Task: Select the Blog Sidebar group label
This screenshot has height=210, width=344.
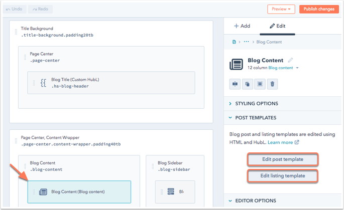Action: tap(170, 163)
